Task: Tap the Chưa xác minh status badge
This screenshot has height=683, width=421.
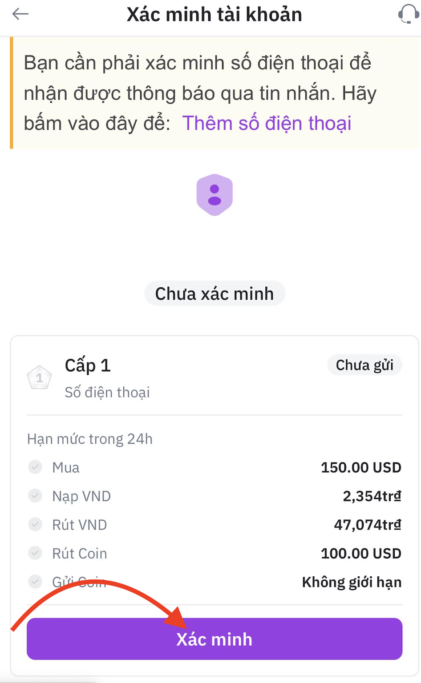Action: coord(215,293)
